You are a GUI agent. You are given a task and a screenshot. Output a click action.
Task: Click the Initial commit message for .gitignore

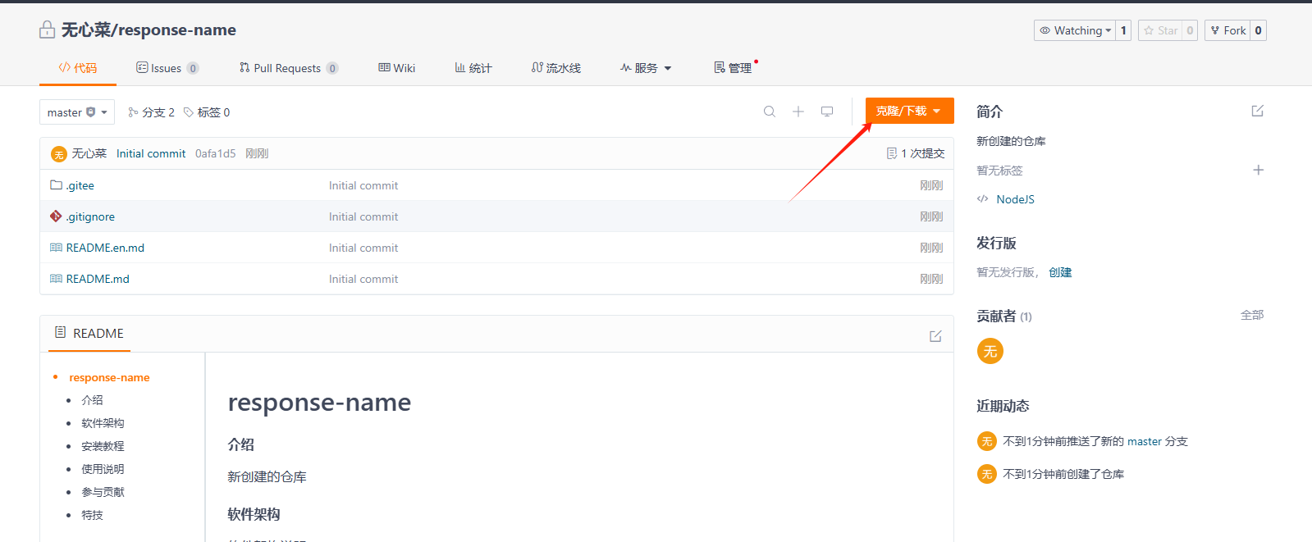363,216
